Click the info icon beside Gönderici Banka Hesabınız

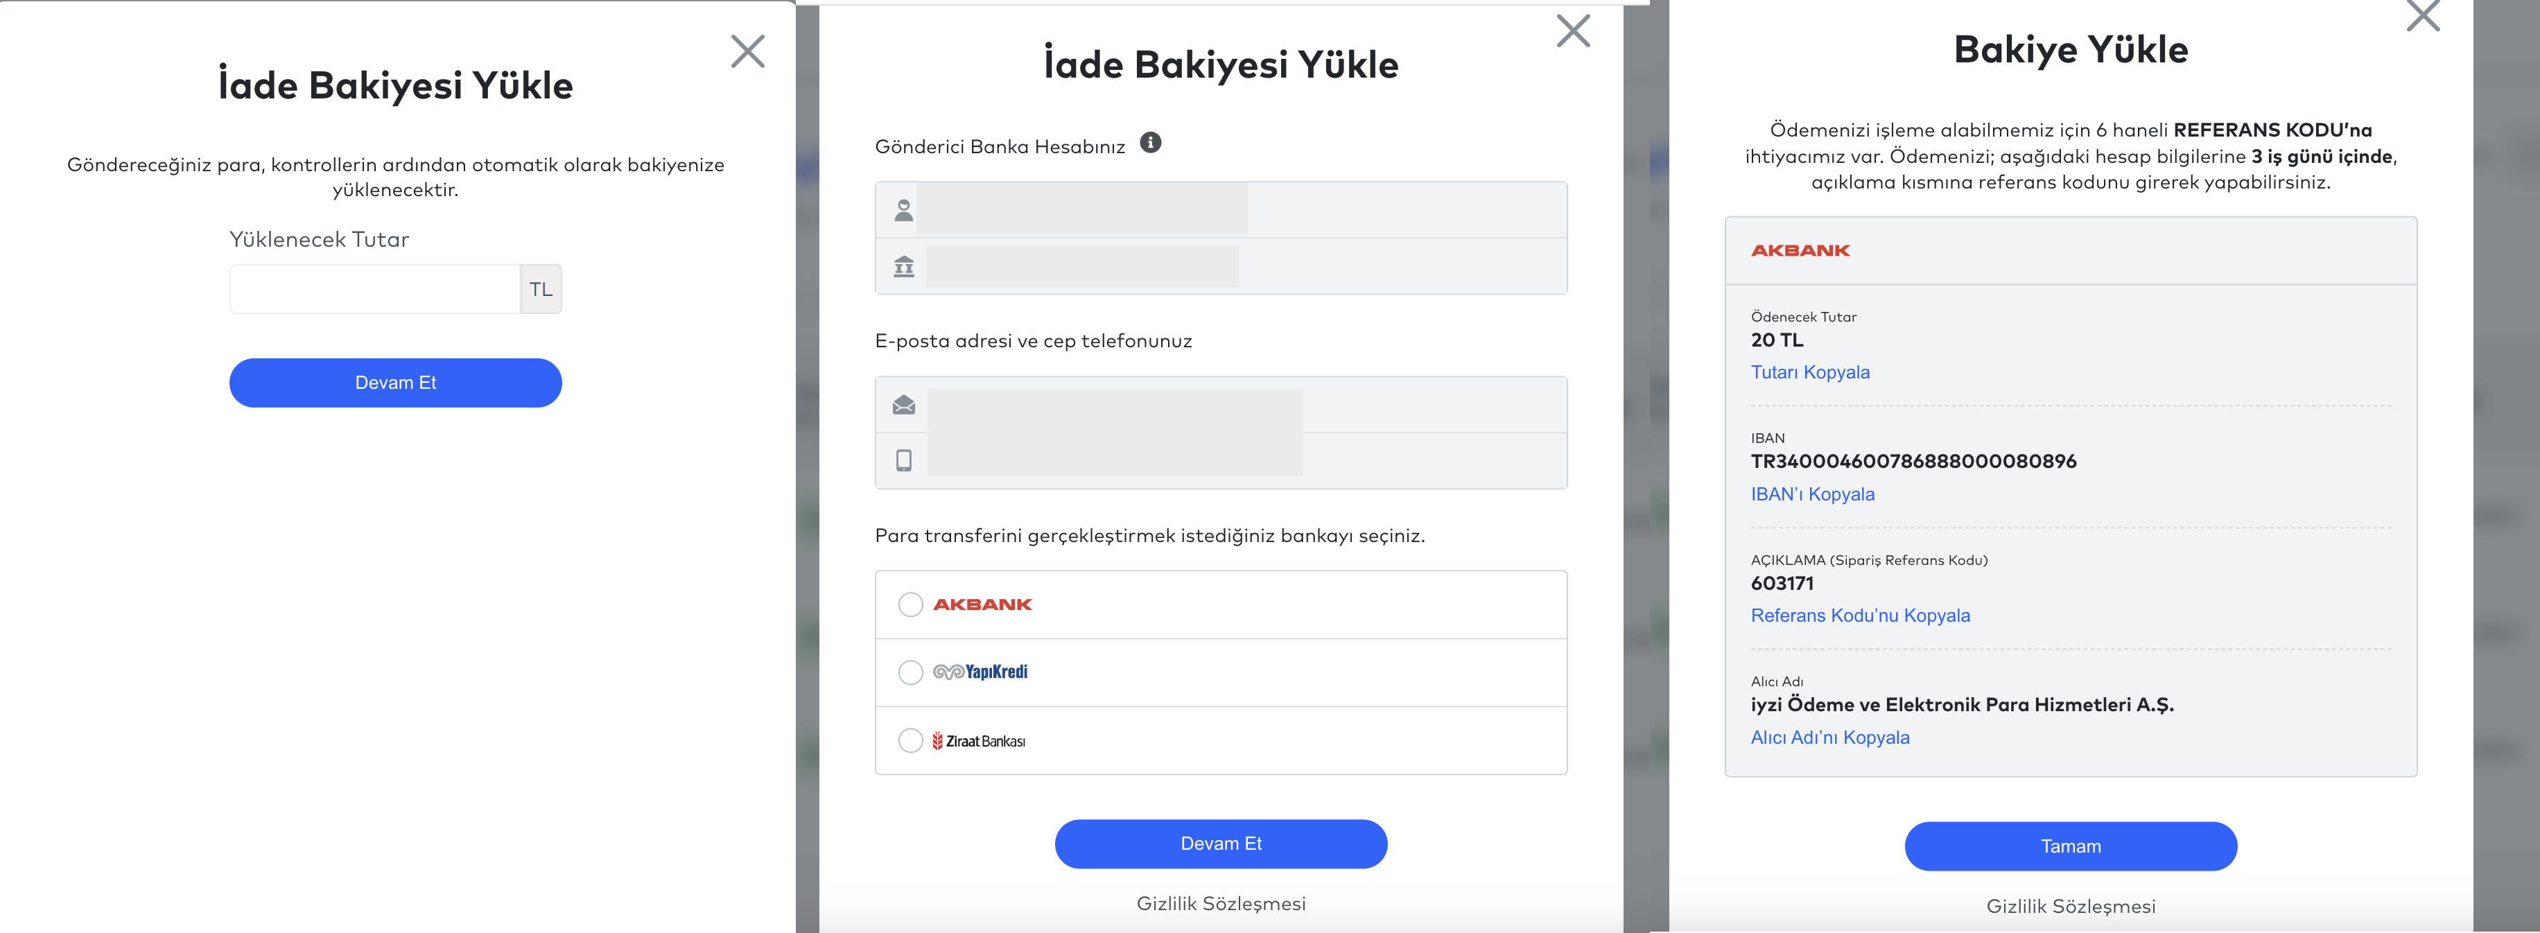pos(1151,143)
